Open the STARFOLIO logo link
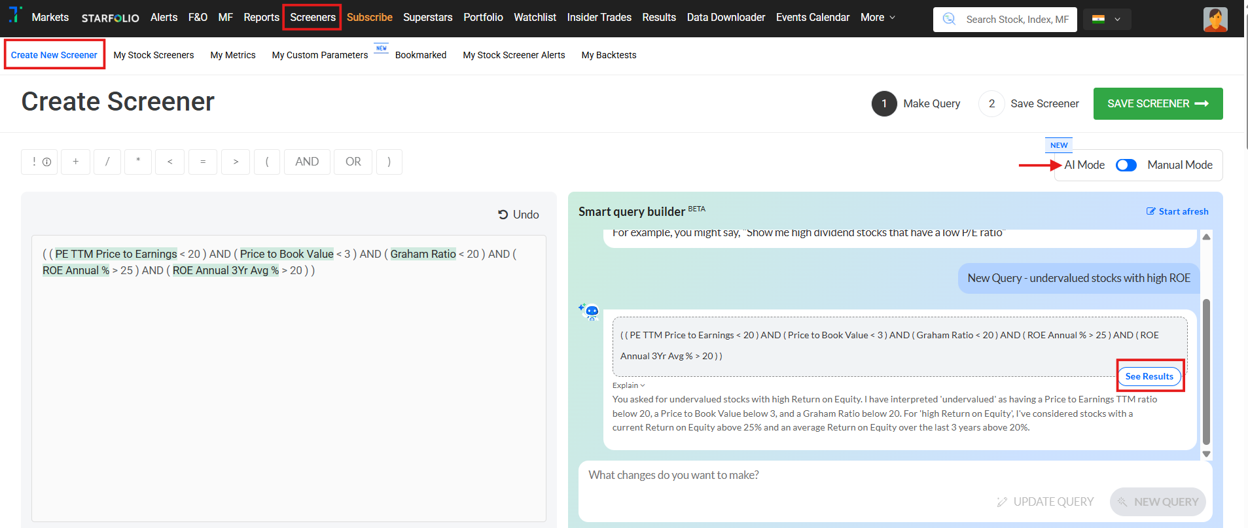The width and height of the screenshot is (1248, 528). [x=110, y=18]
